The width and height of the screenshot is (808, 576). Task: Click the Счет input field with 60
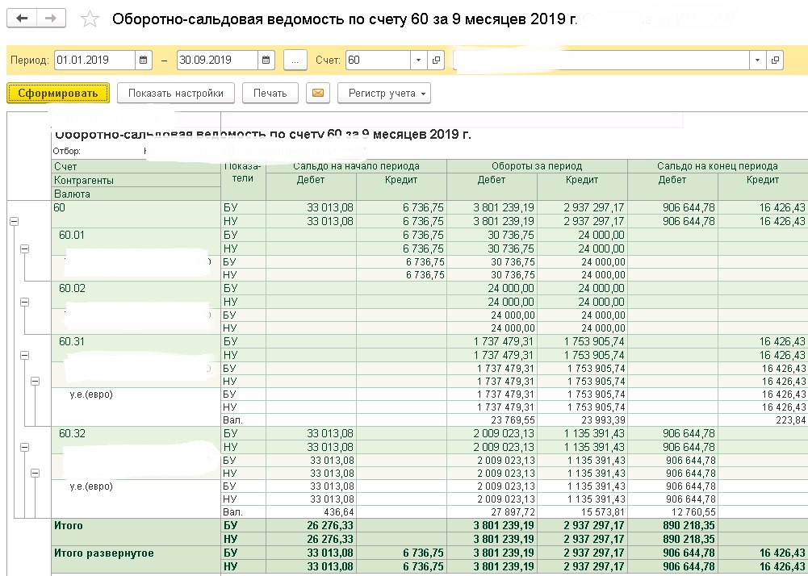379,61
